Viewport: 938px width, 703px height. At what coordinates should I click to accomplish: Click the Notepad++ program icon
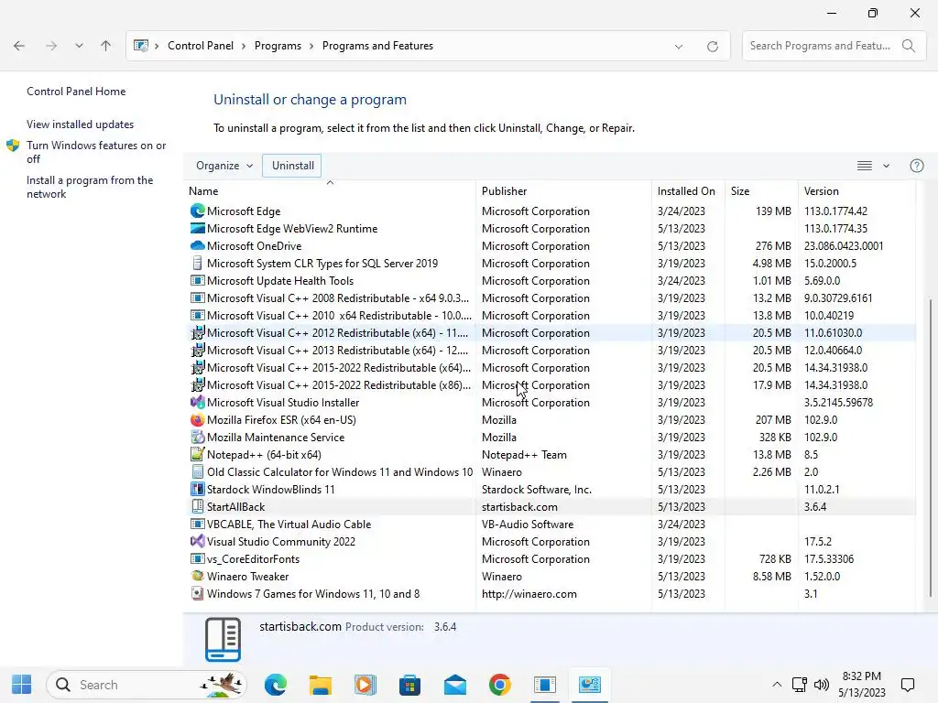point(198,454)
